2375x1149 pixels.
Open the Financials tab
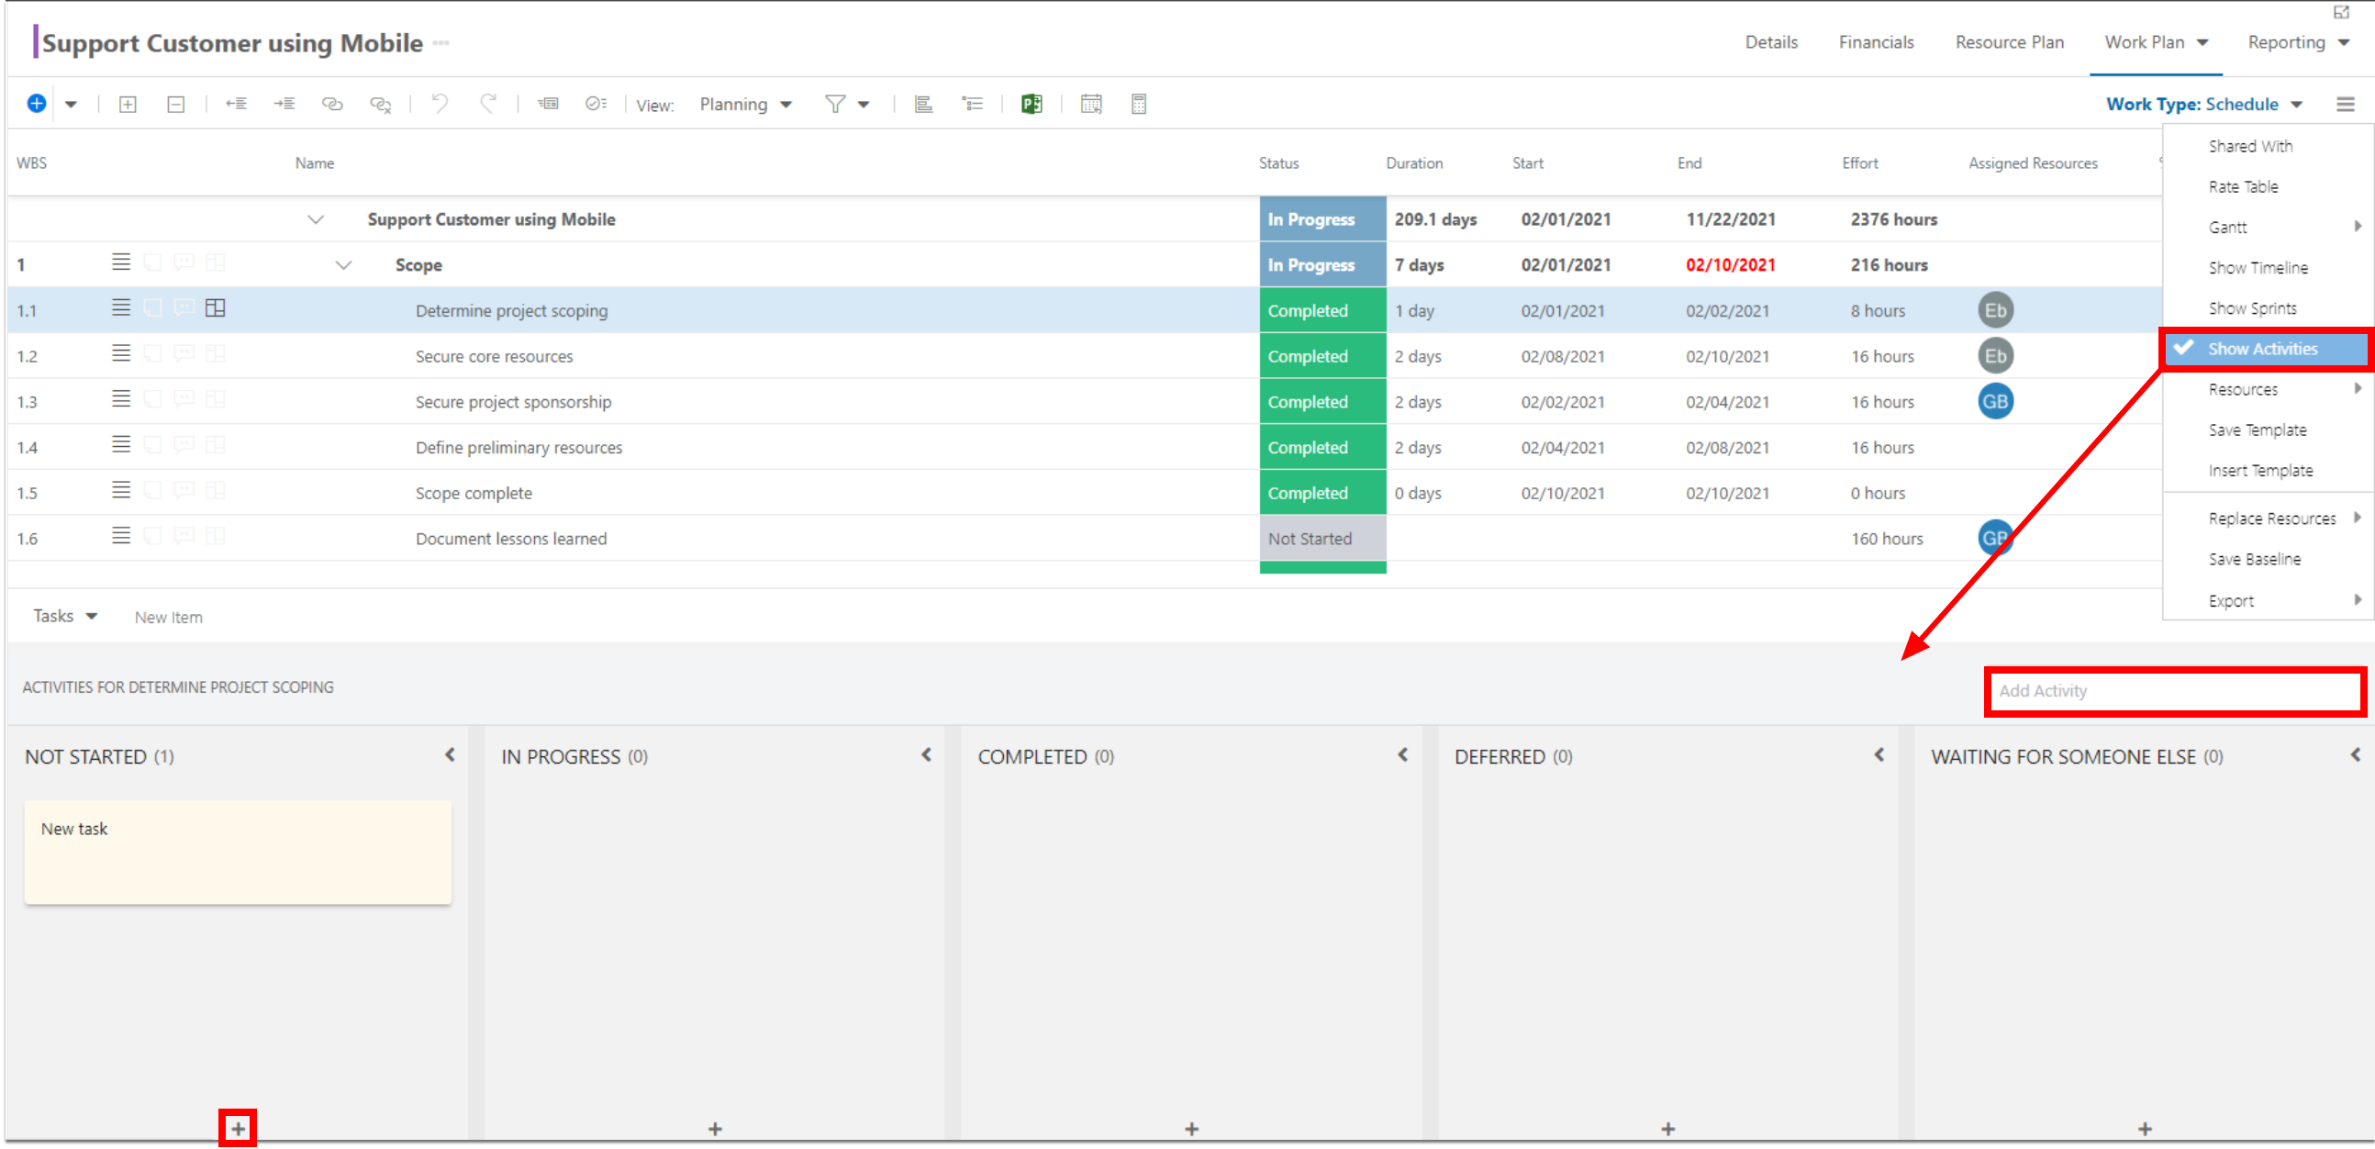1875,42
